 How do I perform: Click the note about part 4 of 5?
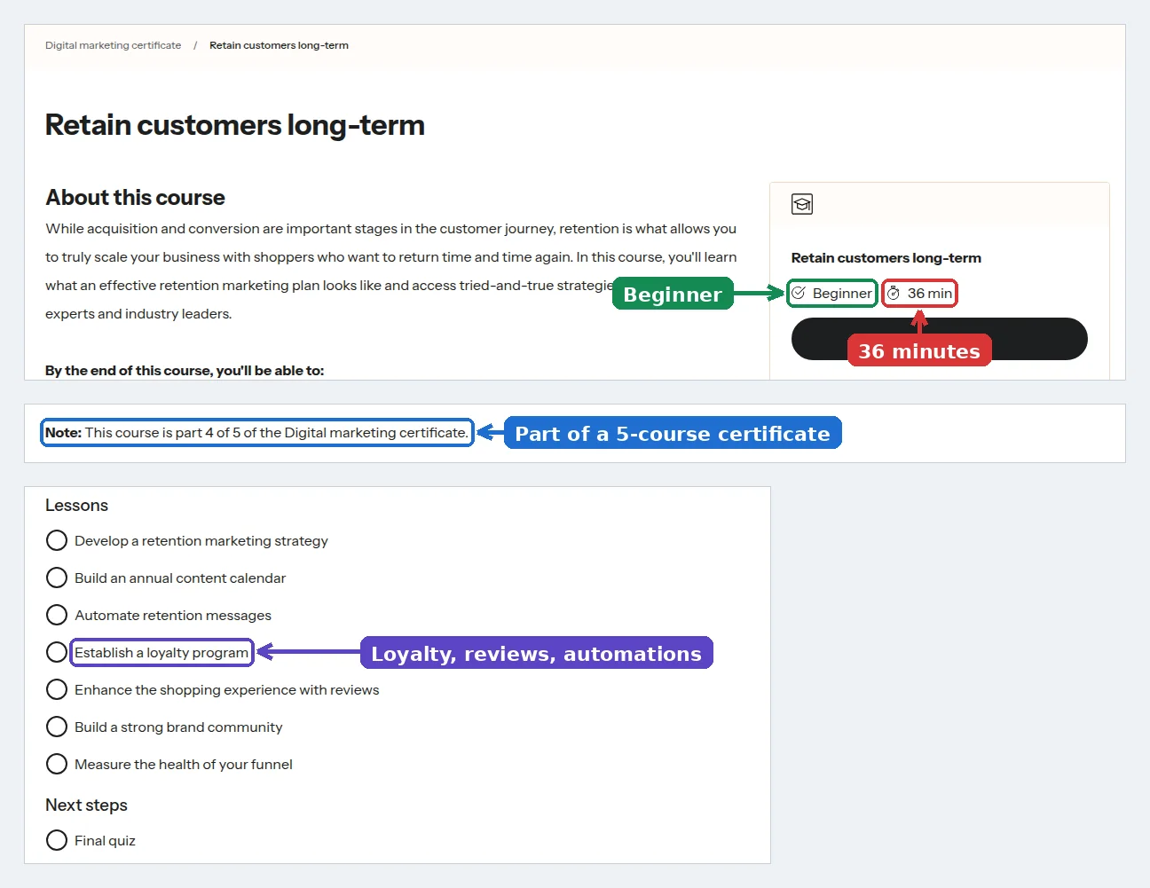click(256, 433)
